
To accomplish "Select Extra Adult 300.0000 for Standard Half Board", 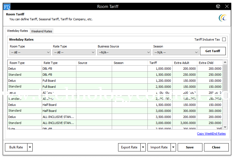I will point(185,111).
